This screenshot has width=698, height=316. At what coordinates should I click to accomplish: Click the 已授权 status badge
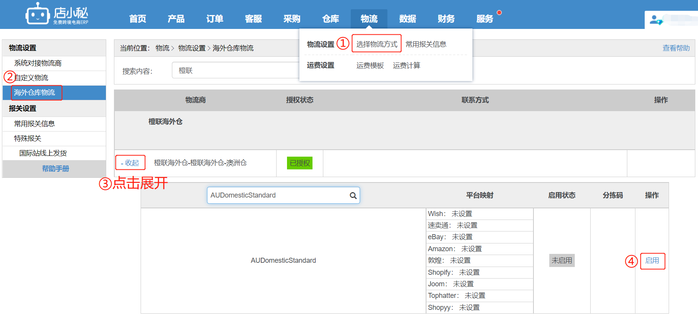point(300,163)
